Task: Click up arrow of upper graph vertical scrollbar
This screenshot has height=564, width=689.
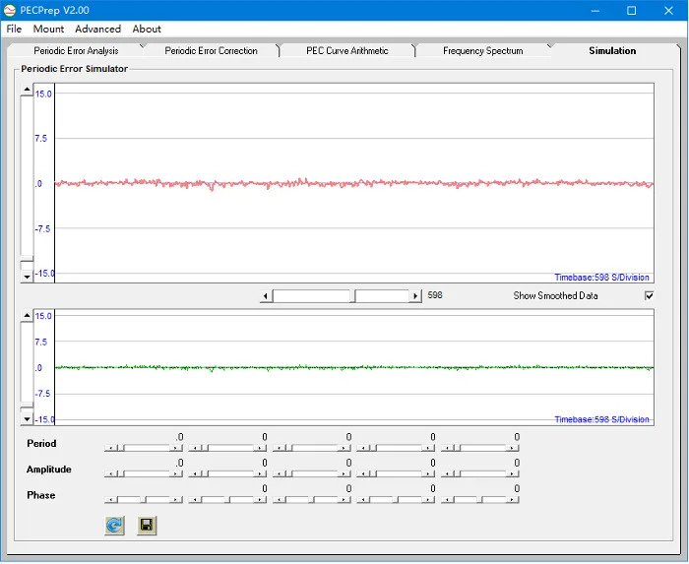Action: (28, 90)
